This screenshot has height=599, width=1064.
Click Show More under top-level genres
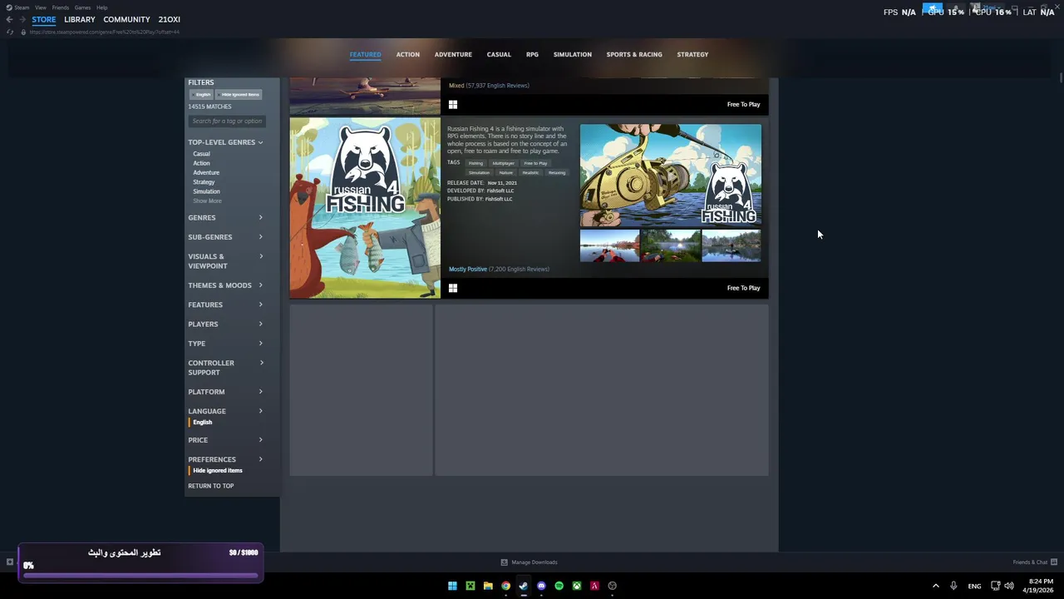click(x=207, y=201)
